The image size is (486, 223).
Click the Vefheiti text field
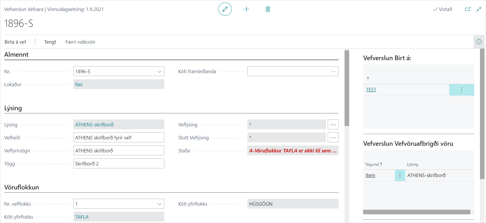119,138
